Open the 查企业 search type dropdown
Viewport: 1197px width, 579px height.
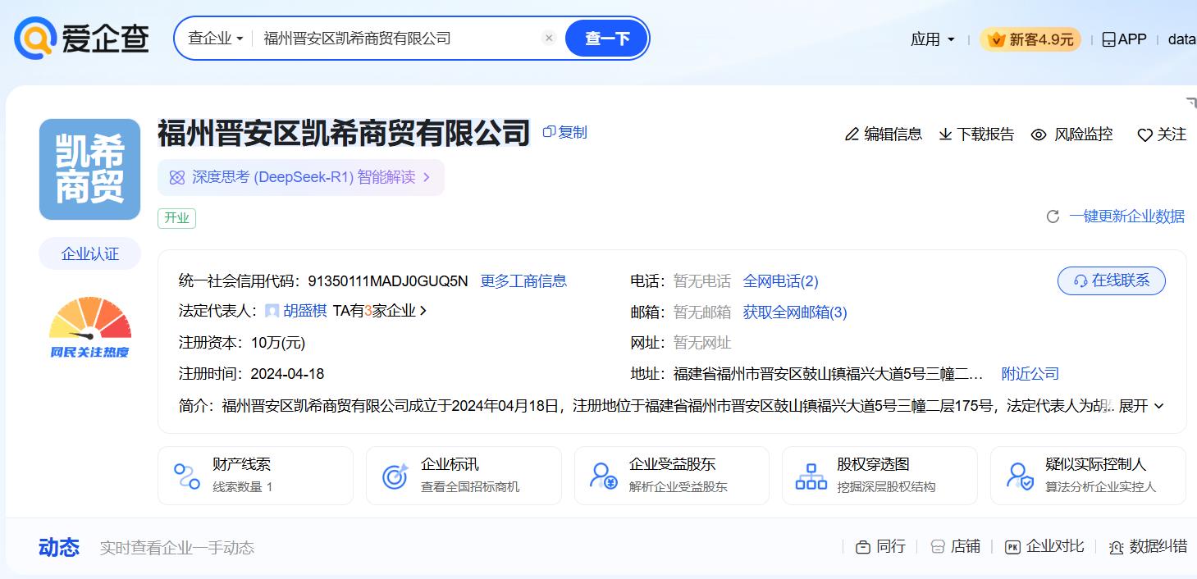[x=215, y=39]
